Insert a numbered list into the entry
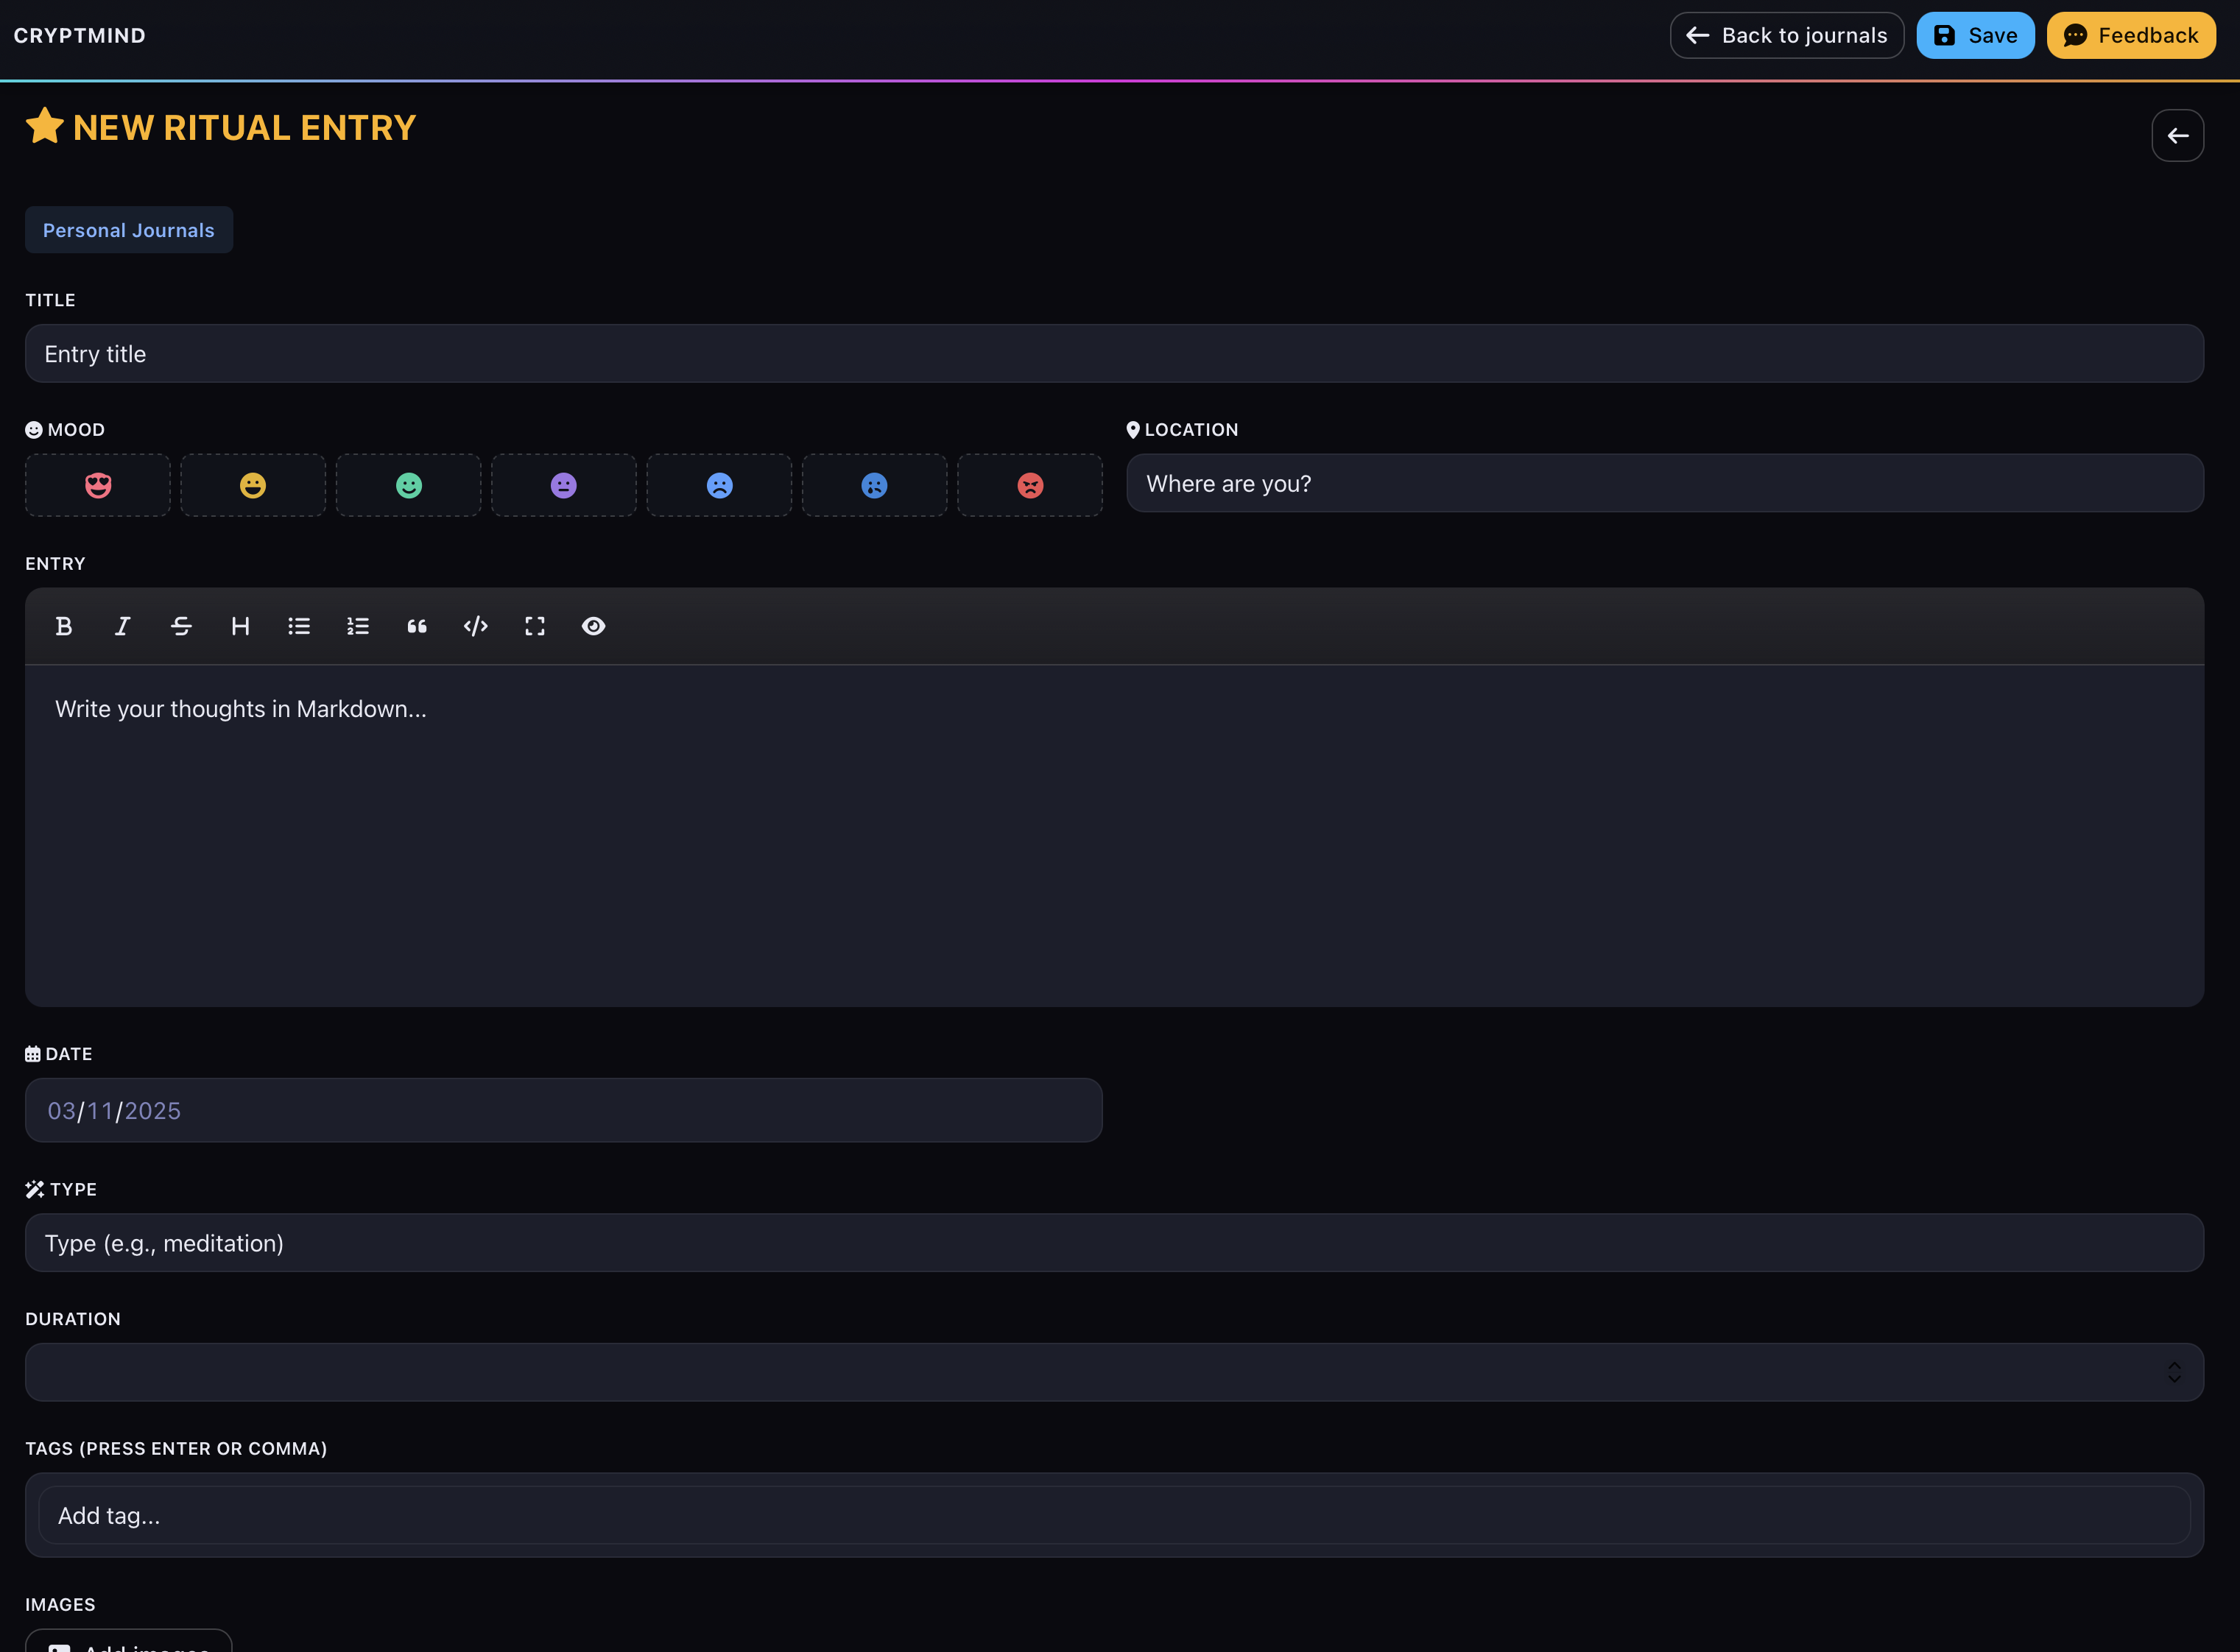Viewport: 2240px width, 1652px height. coord(358,626)
